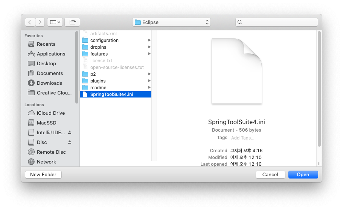Click the greyed open-source-licenses.txt file
This screenshot has width=343, height=210.
click(x=116, y=67)
